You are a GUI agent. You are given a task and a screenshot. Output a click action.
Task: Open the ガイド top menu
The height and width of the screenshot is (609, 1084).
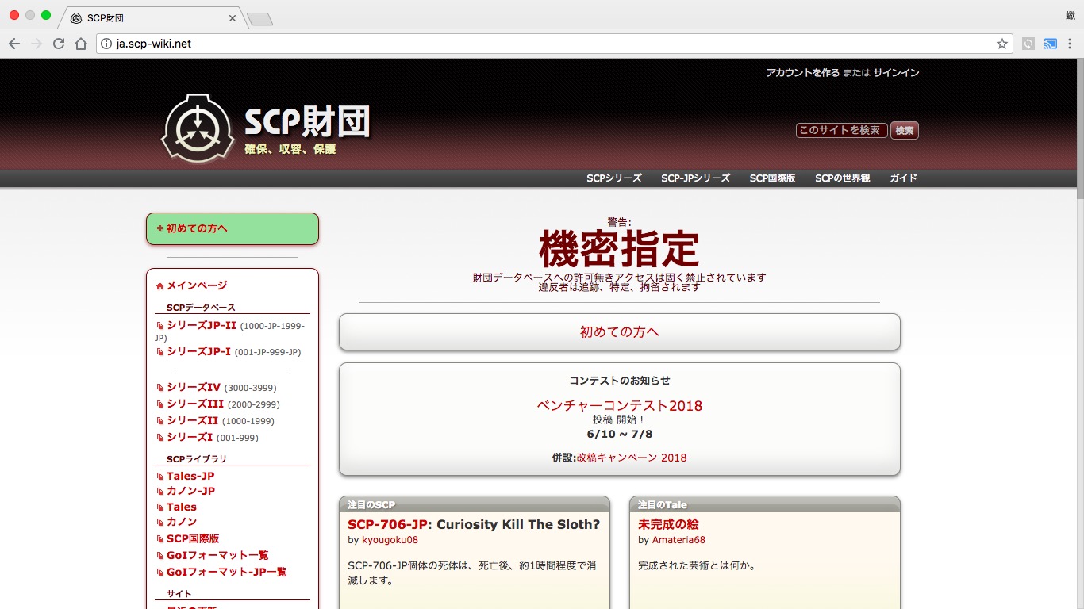coord(903,178)
